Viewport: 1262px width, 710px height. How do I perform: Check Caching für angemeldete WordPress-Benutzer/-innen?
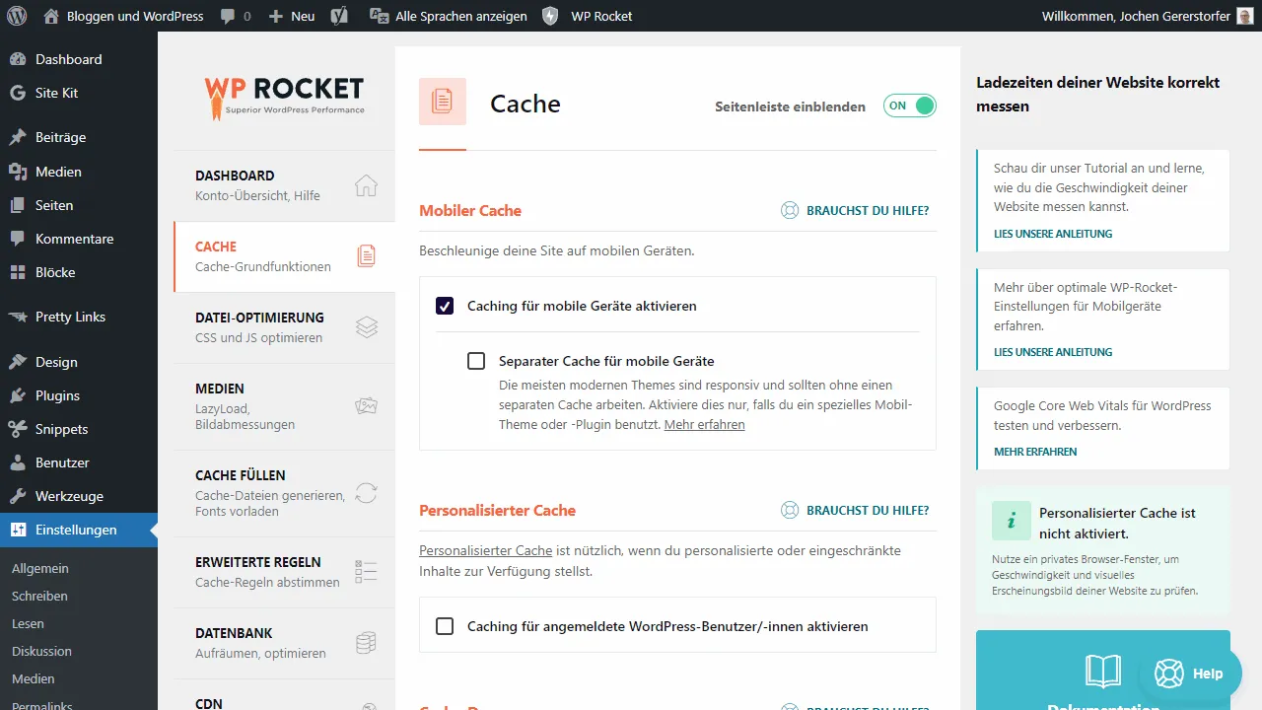pos(445,626)
